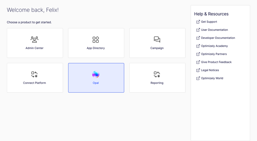This screenshot has width=257, height=141.
Task: Open Give Product Feedback link
Action: 216,62
